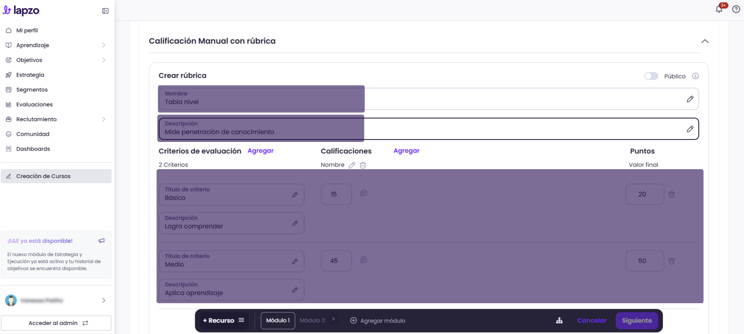
Task: Open the course structure hierarchy icon
Action: pos(559,321)
